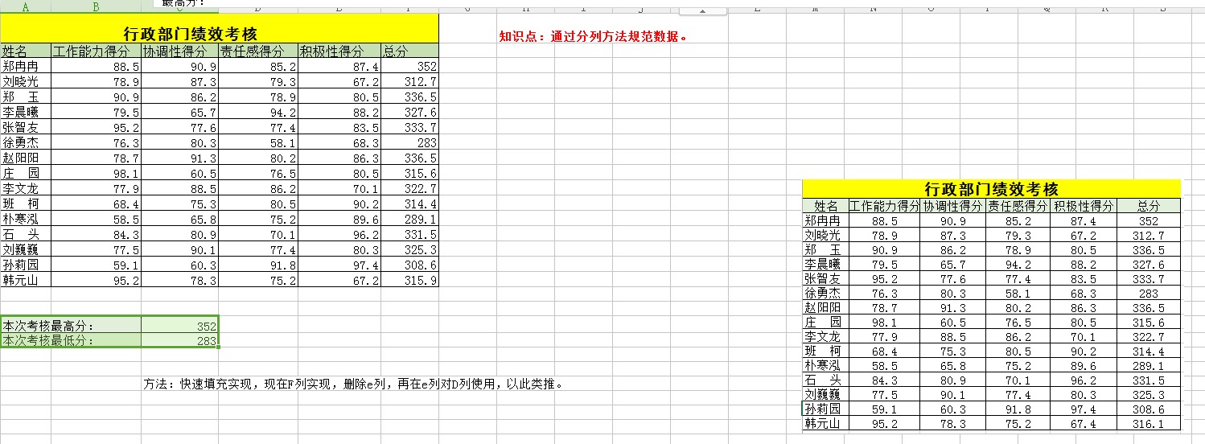Click the 方法：快速填充实现 instruction text
This screenshot has width=1205, height=444.
(353, 384)
